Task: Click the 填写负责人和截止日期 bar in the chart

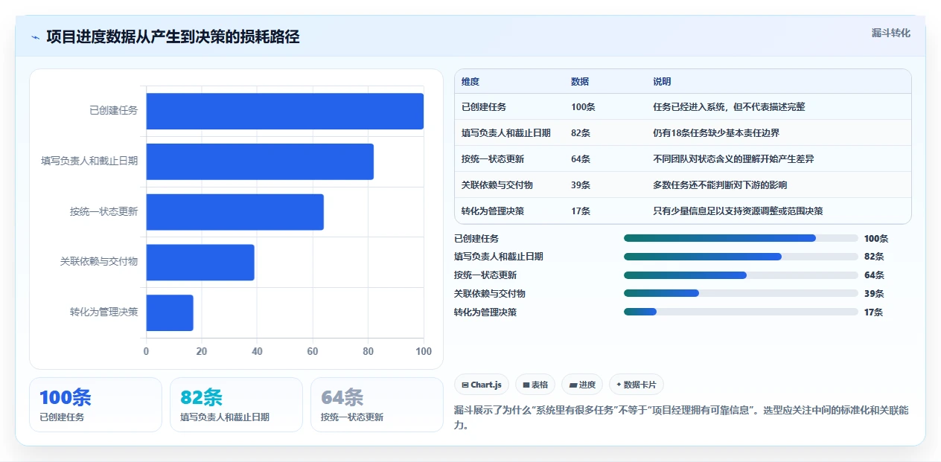Action: click(260, 161)
